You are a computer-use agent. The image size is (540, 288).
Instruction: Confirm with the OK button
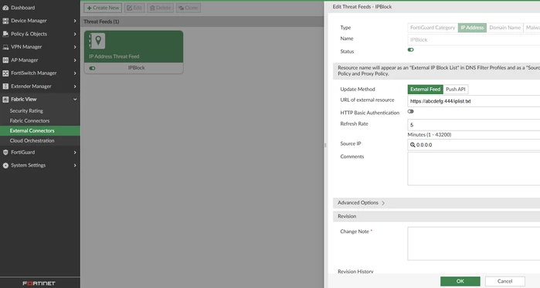tap(460, 281)
